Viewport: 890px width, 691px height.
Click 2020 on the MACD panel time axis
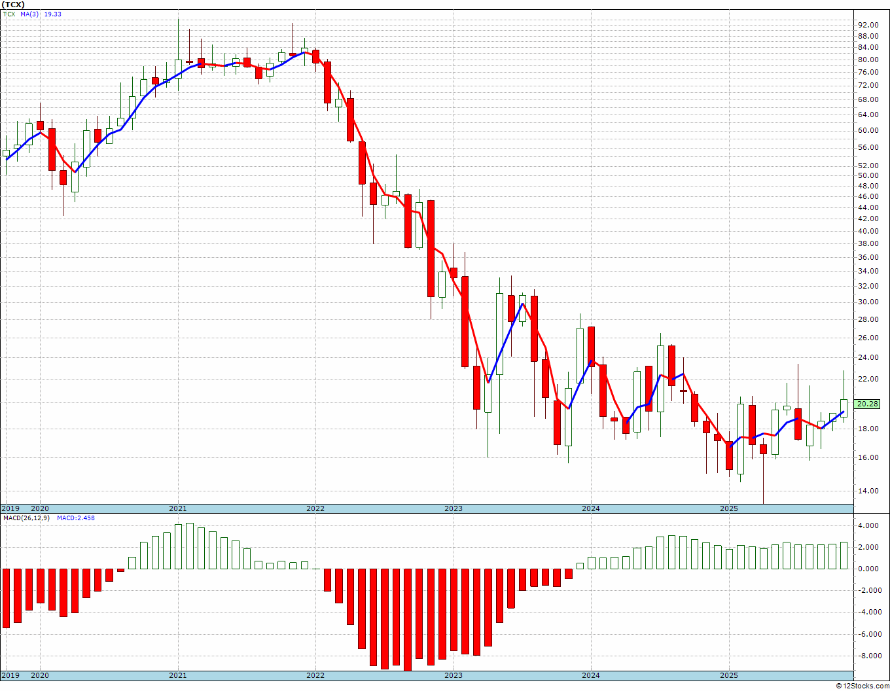[40, 675]
